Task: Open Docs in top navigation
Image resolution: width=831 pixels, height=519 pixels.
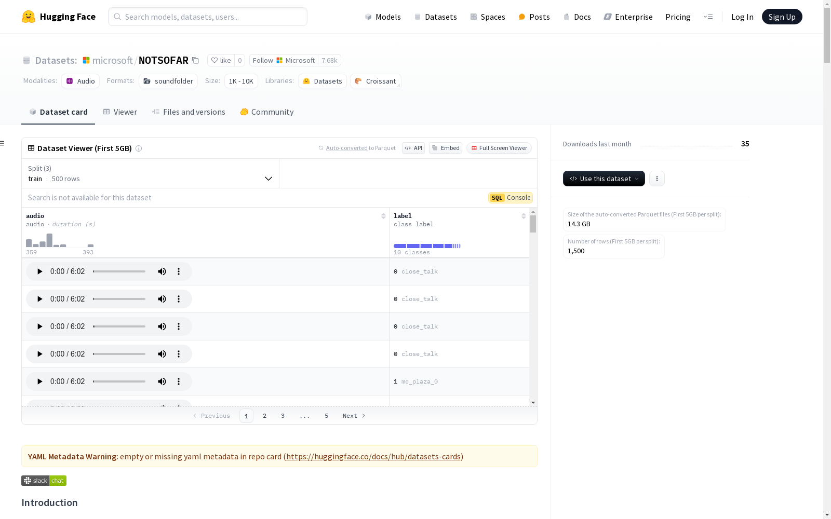Action: click(577, 17)
